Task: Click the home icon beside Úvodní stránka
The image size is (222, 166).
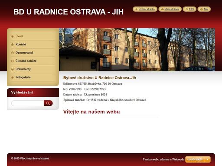Action: tap(136, 10)
